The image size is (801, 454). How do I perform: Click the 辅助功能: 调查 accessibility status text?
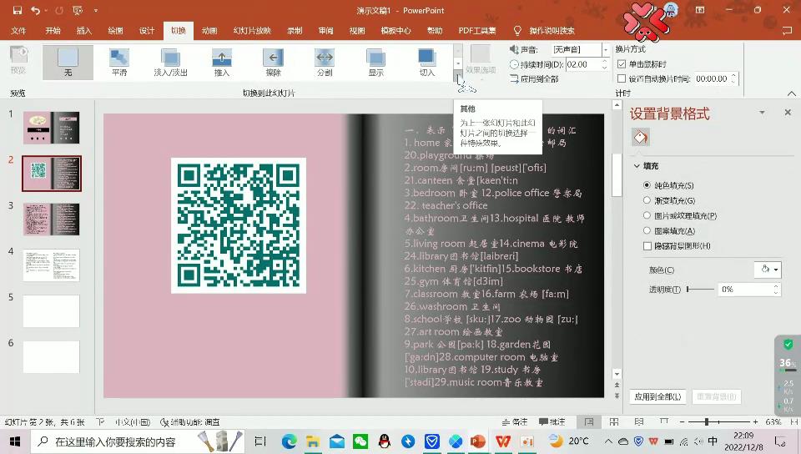point(190,421)
